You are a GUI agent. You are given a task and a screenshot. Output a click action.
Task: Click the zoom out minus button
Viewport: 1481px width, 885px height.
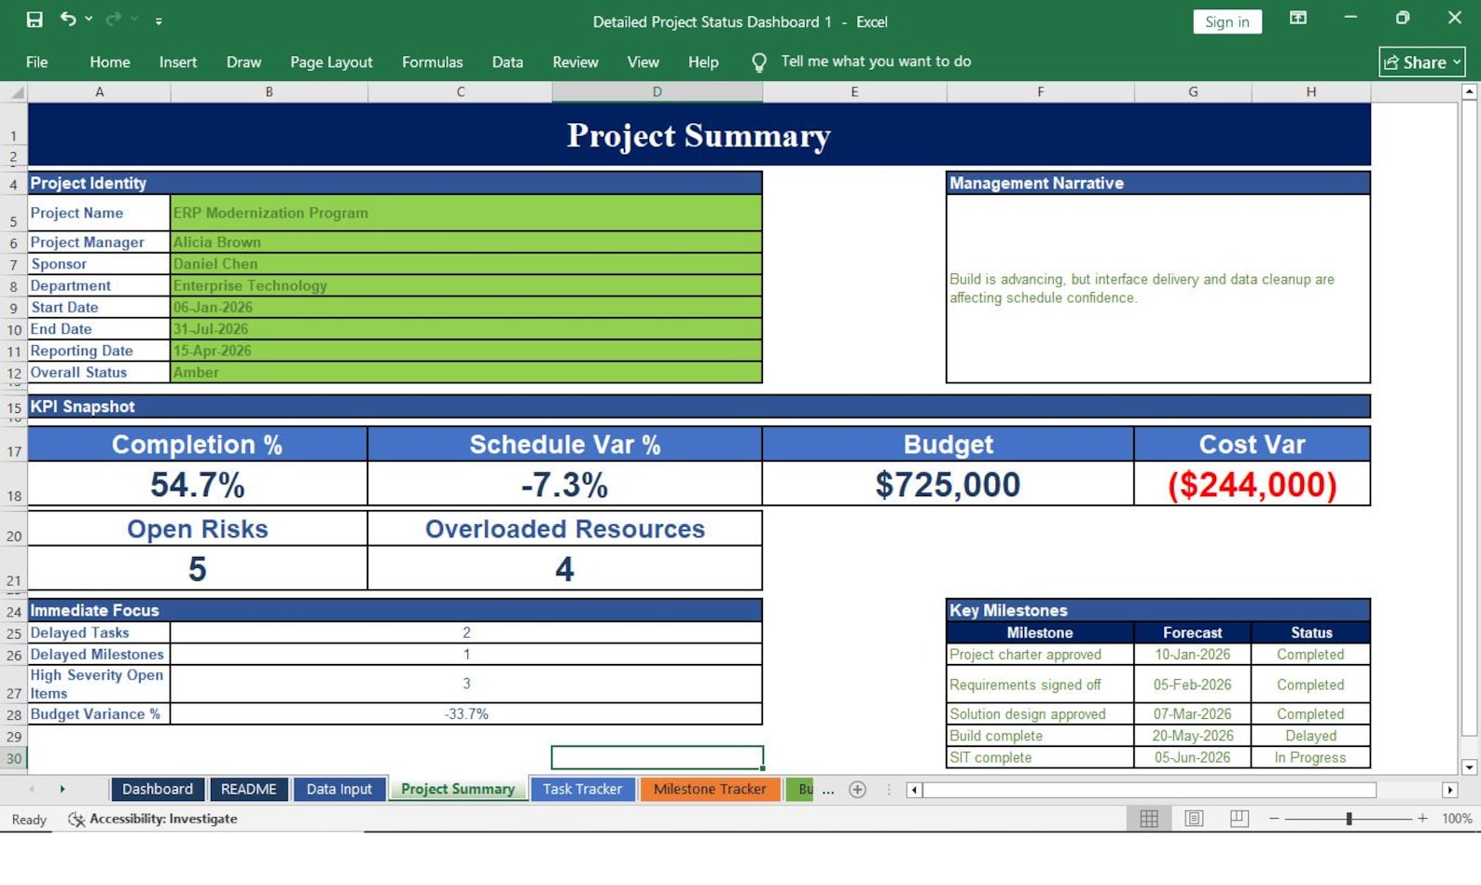click(x=1274, y=819)
